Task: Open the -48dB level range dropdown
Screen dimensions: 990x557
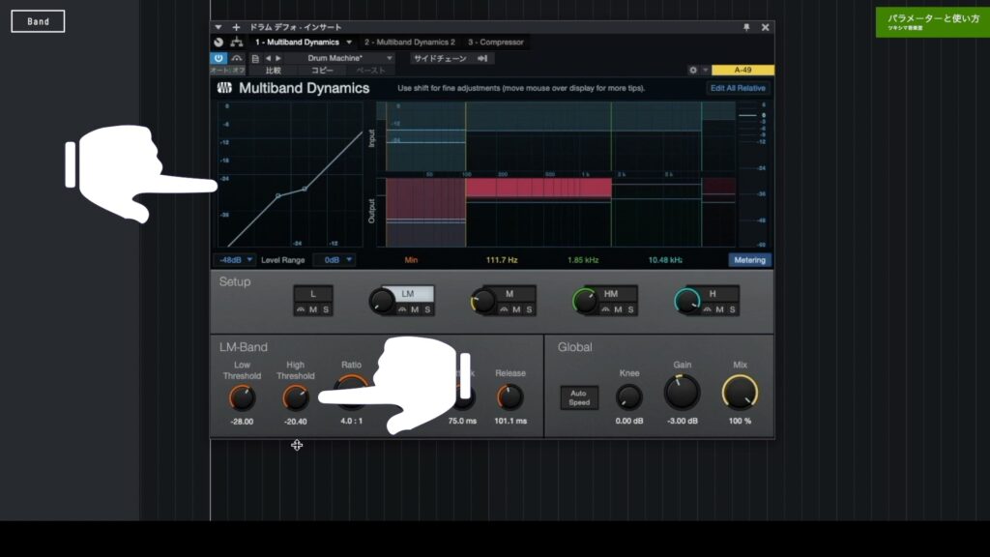Action: click(x=234, y=259)
